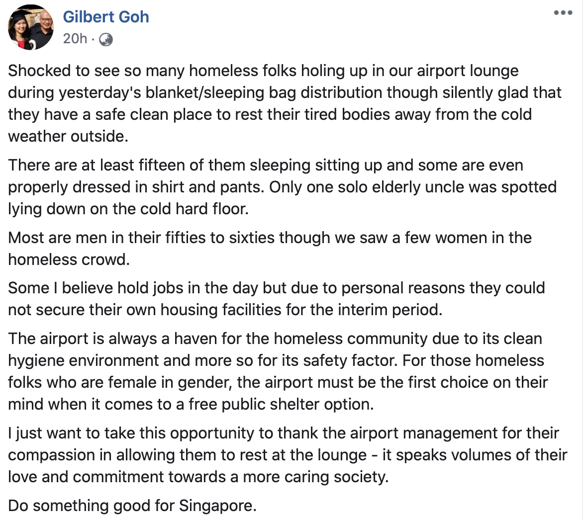Click the line "Do something good for Singapore."
The width and height of the screenshot is (583, 520).
click(133, 506)
